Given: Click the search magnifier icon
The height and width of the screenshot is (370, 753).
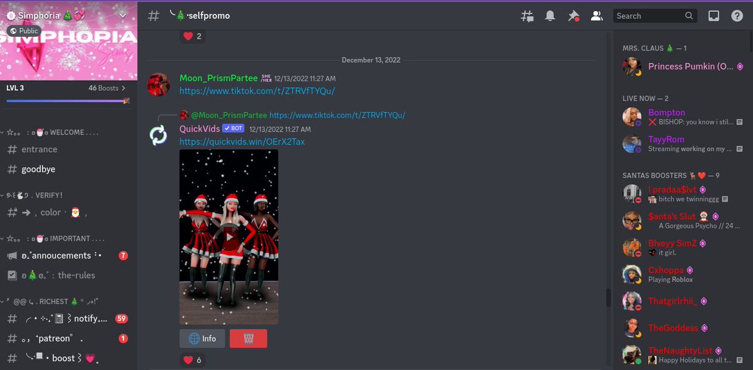Looking at the screenshot, I should [689, 16].
